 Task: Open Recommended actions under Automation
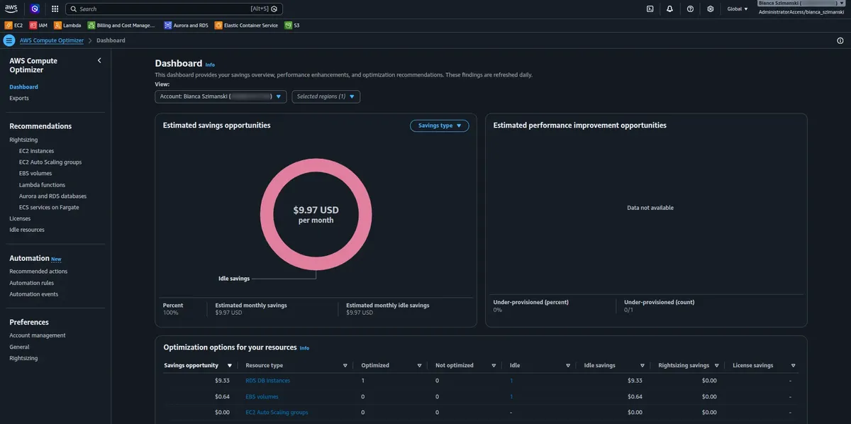coord(38,271)
